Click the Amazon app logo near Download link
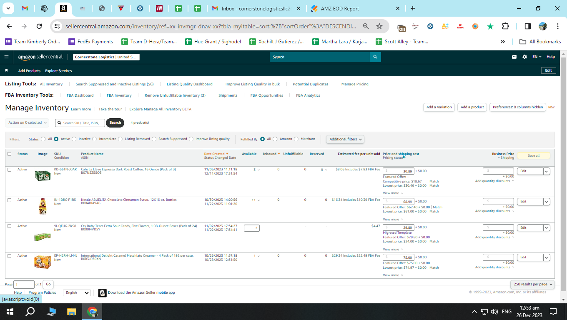The height and width of the screenshot is (320, 567). (102, 293)
